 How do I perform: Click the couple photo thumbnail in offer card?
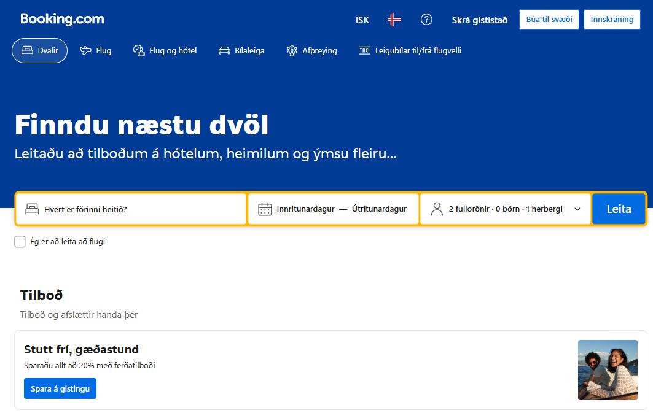tap(607, 370)
